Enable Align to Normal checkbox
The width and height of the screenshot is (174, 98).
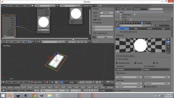(x=145, y=87)
